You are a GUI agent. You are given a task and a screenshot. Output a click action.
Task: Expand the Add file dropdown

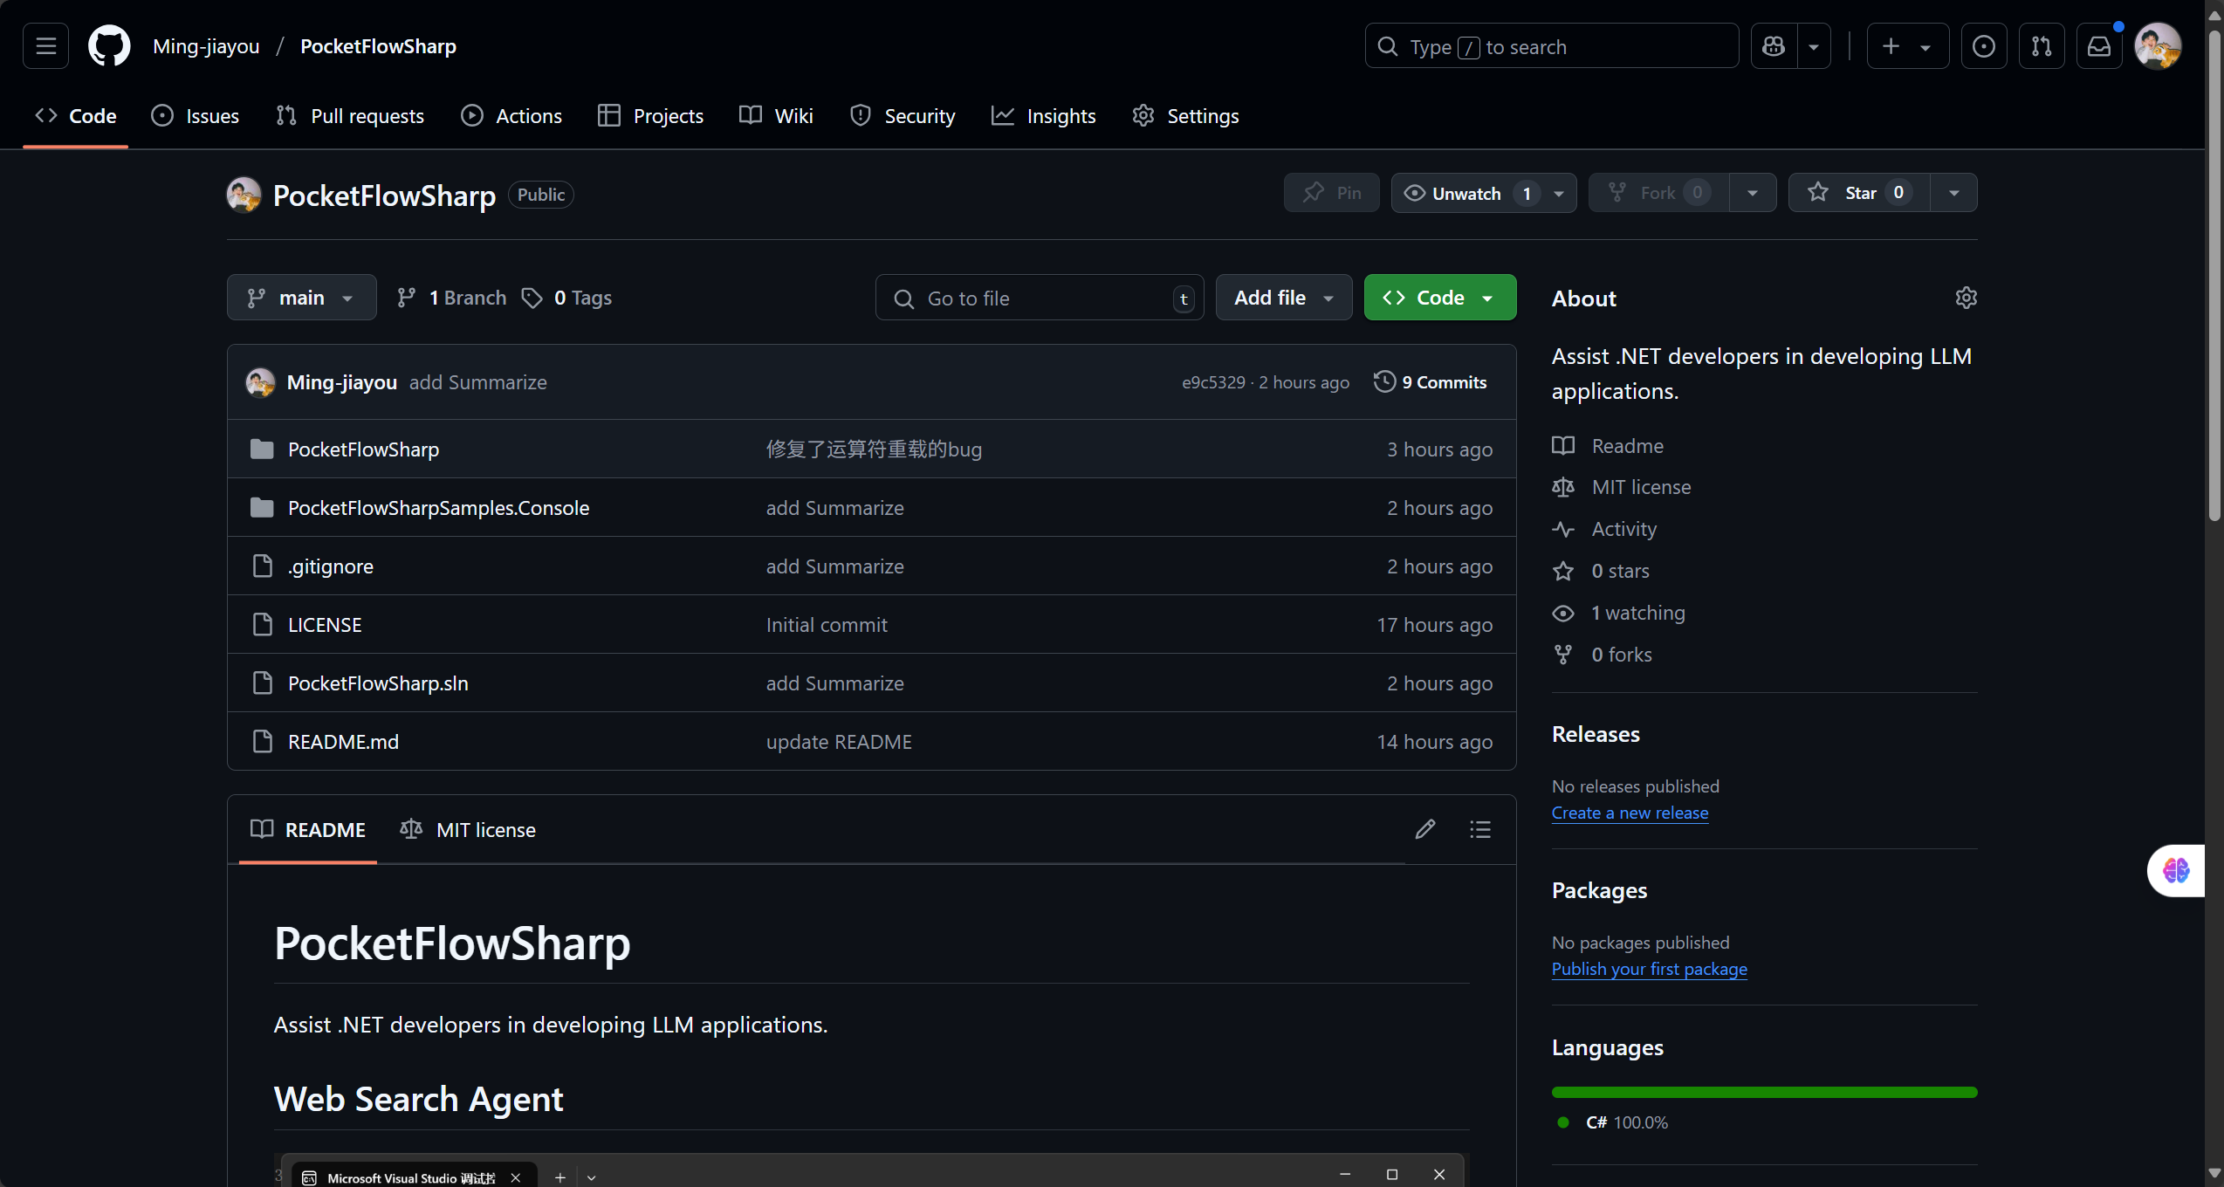[x=1283, y=298]
